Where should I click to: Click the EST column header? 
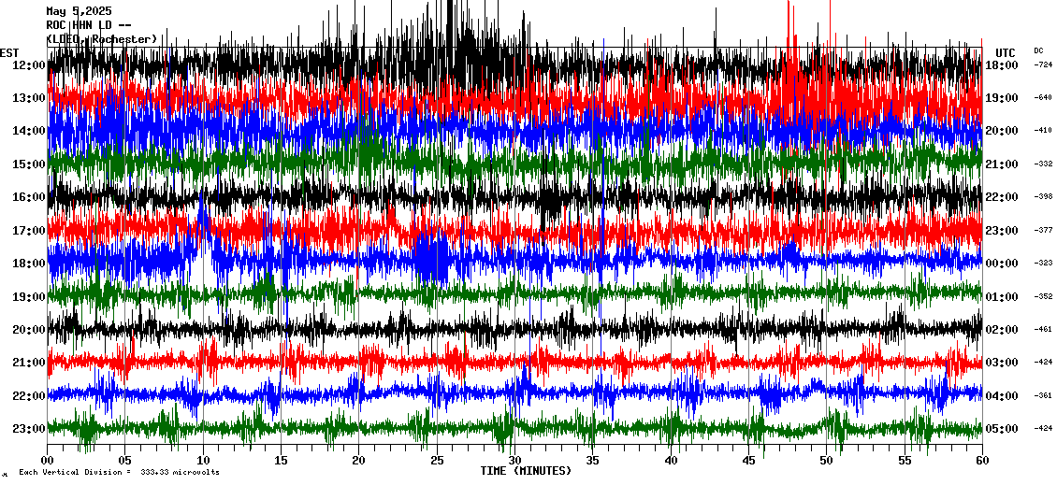(9, 52)
